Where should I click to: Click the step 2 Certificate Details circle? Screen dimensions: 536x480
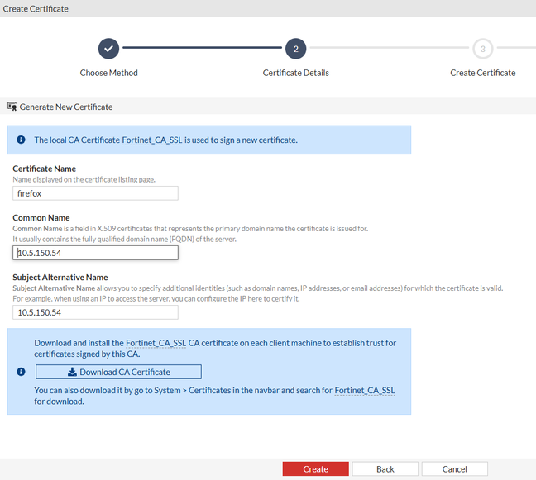(x=295, y=49)
